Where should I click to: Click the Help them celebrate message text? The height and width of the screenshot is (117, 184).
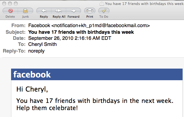point(47,108)
